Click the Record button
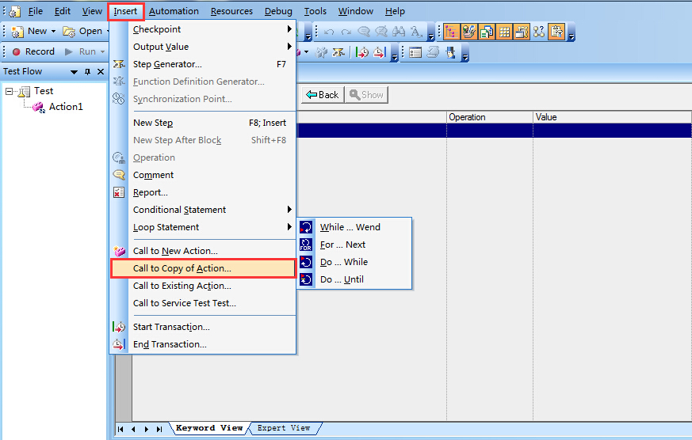Viewport: 692px width, 440px height. (33, 51)
